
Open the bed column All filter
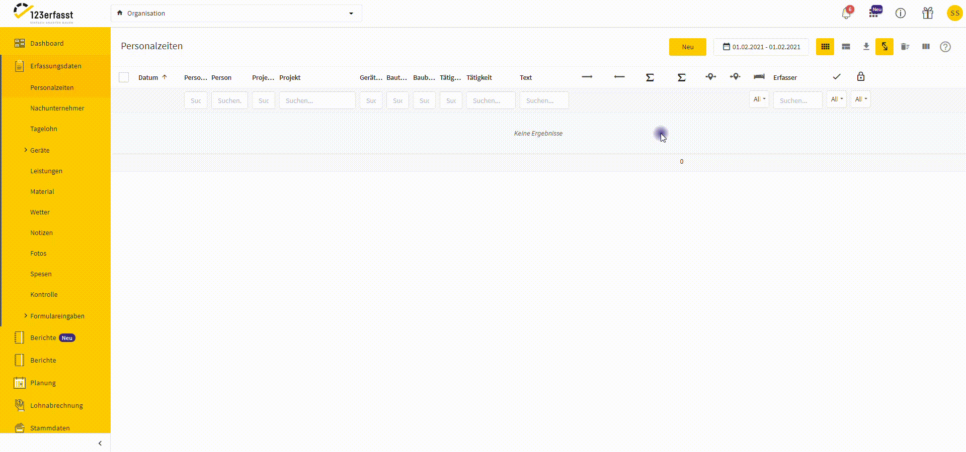(759, 99)
